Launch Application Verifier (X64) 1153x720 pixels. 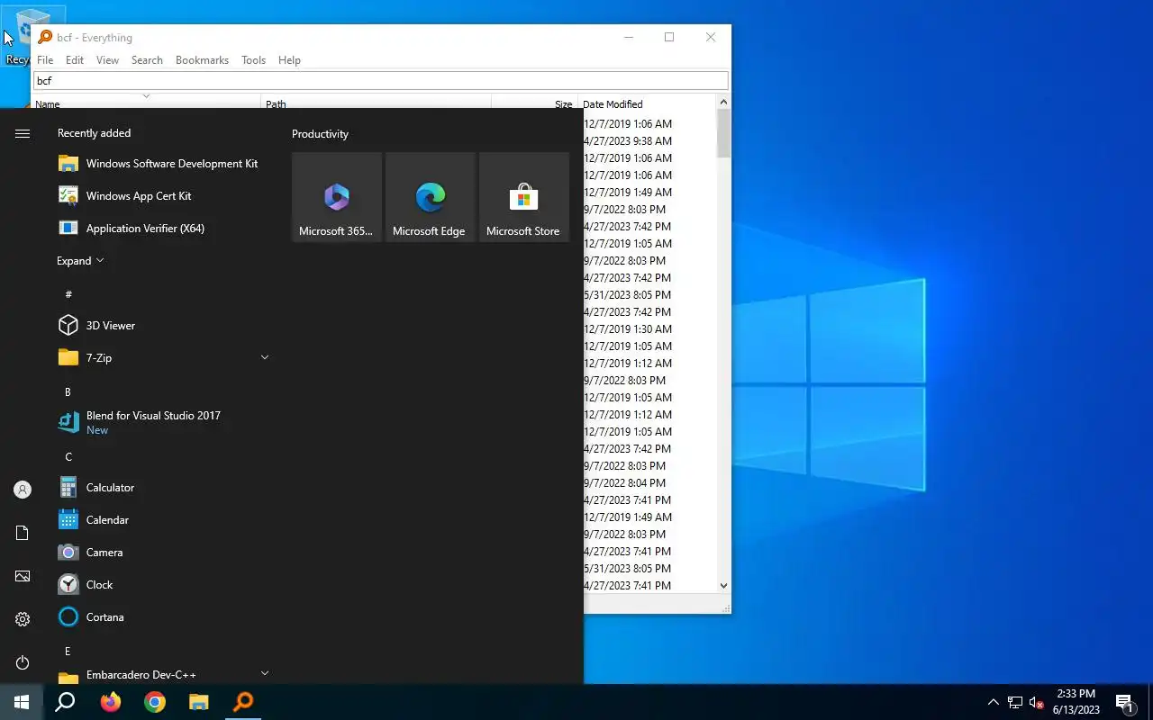coord(162,229)
